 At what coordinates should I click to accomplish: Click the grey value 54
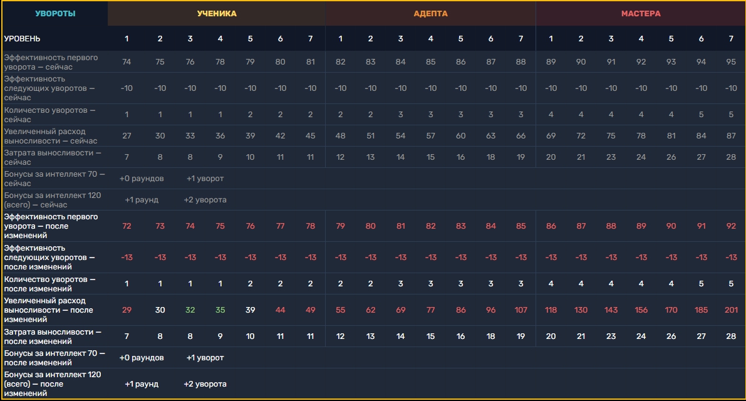401,136
